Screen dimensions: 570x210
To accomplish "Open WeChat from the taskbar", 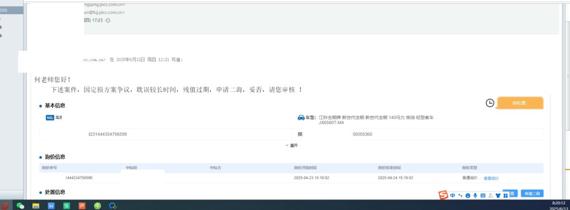I will pyautogui.click(x=20, y=206).
